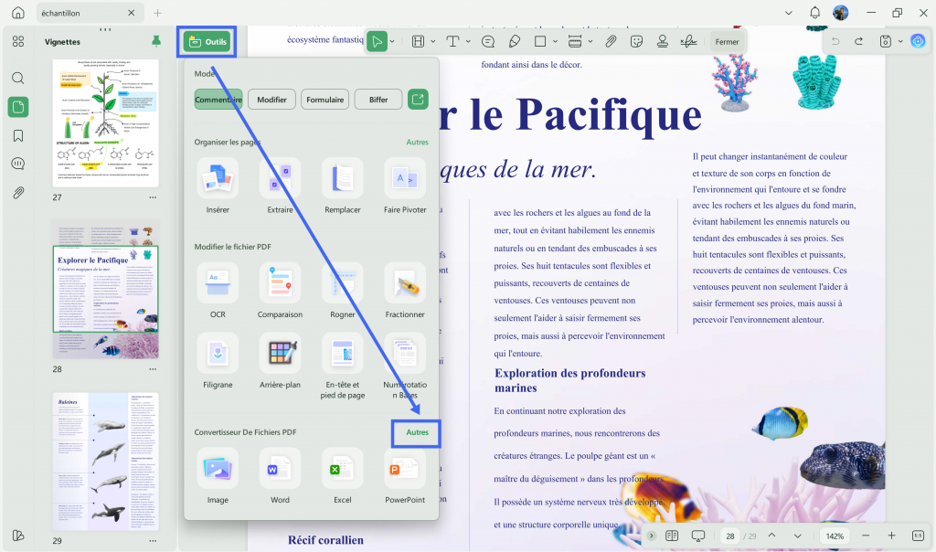Go to next page with down arrow
The height and width of the screenshot is (552, 936).
coord(797,536)
